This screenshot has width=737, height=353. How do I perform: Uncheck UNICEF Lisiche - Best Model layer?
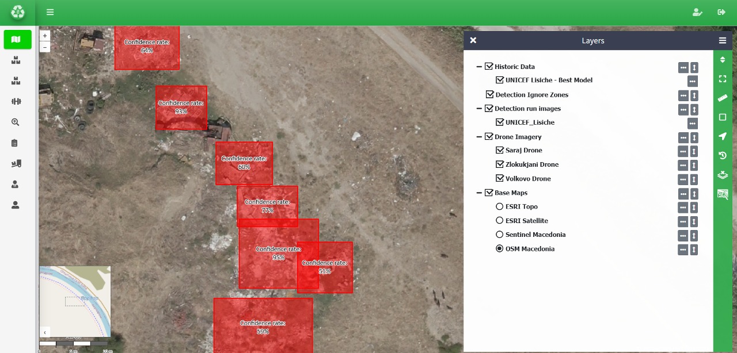(500, 80)
